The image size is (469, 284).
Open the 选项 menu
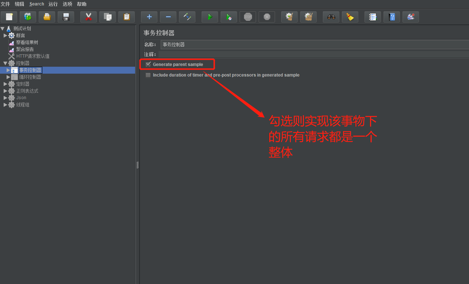pyautogui.click(x=68, y=4)
